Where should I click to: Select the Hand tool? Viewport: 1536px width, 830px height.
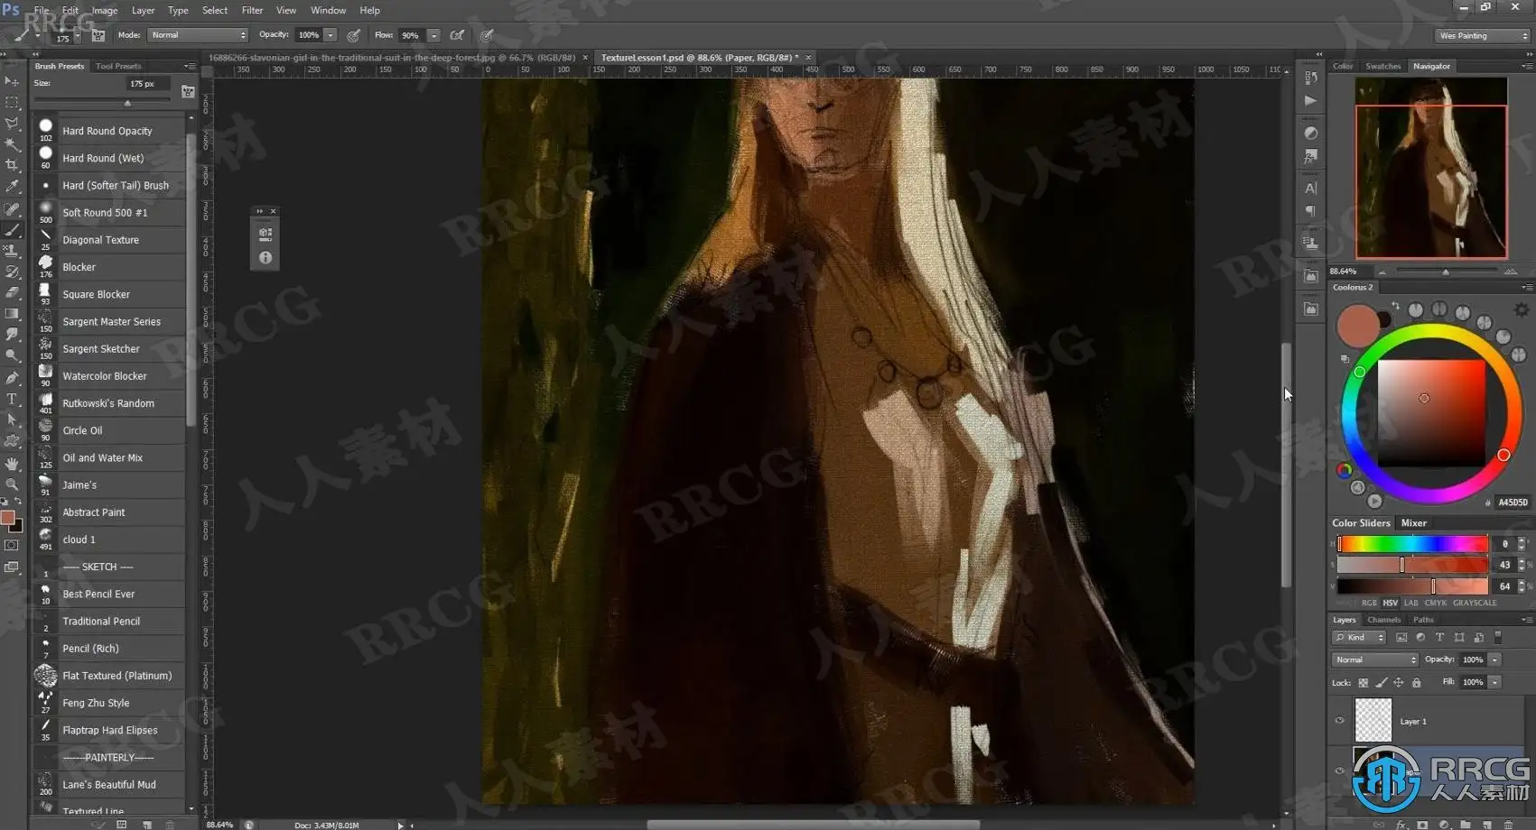click(x=12, y=464)
